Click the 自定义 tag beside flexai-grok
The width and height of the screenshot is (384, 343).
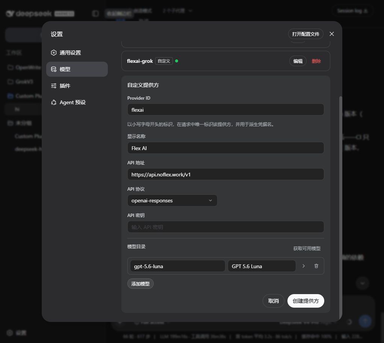point(164,61)
